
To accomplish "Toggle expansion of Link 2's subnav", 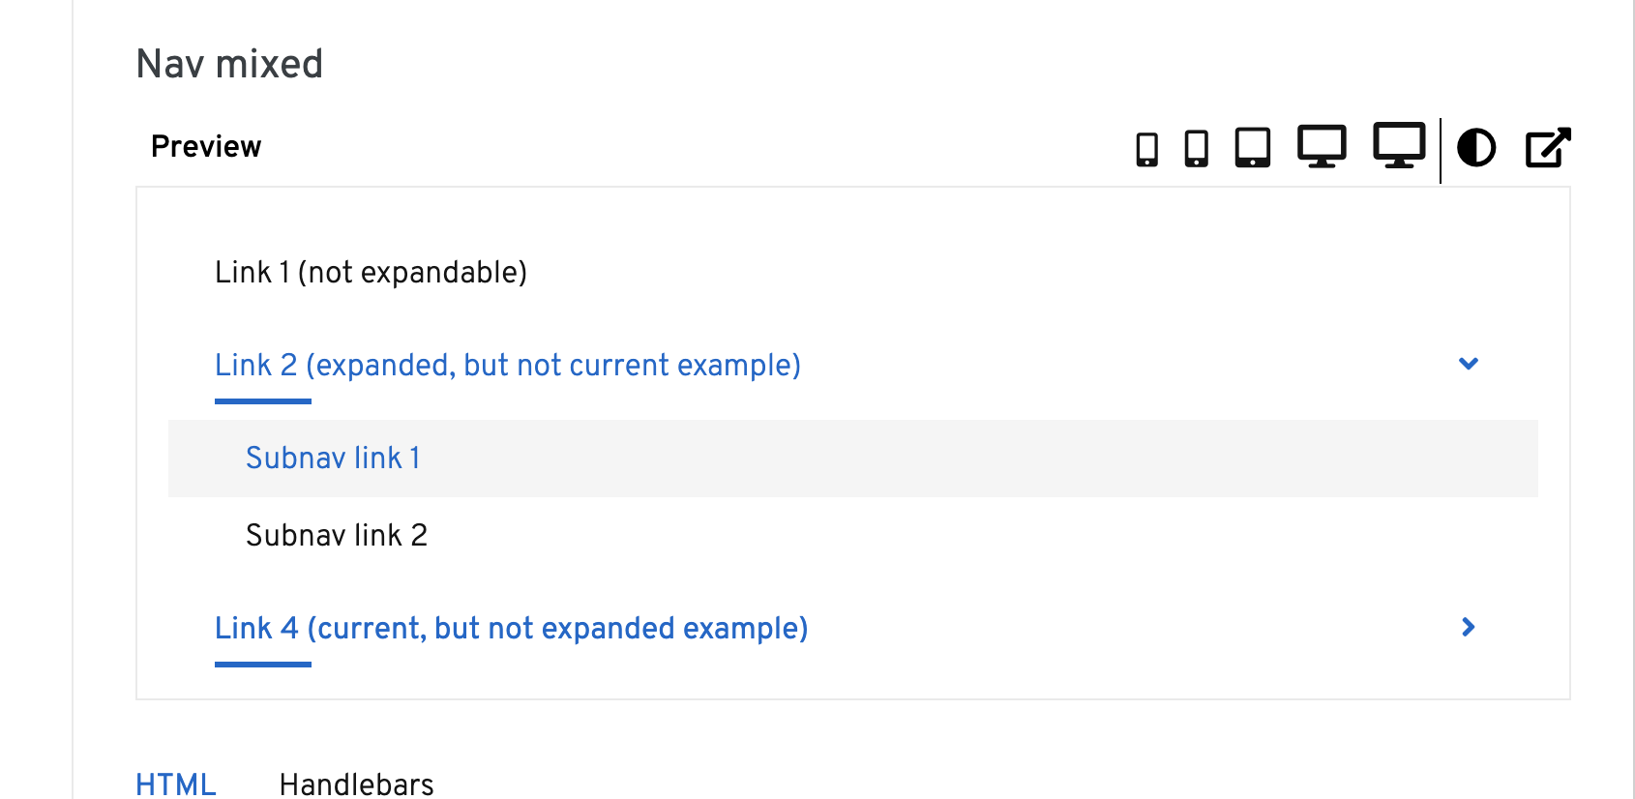I will tap(1470, 365).
